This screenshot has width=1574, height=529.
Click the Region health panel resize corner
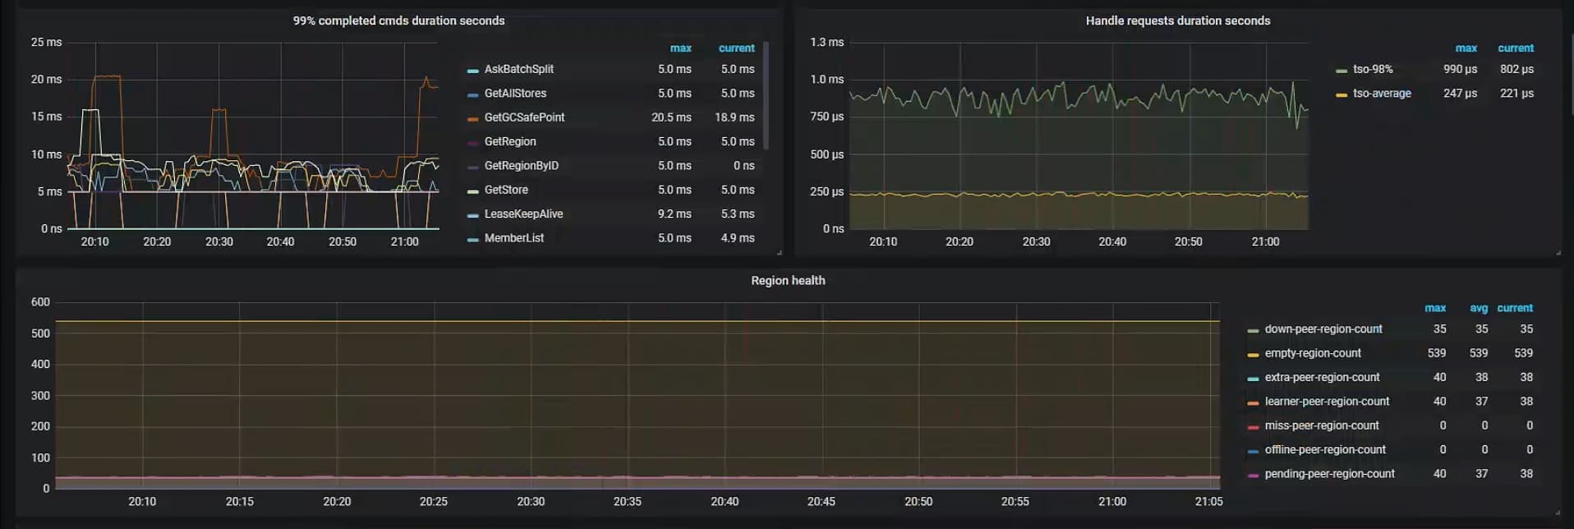(x=1558, y=512)
